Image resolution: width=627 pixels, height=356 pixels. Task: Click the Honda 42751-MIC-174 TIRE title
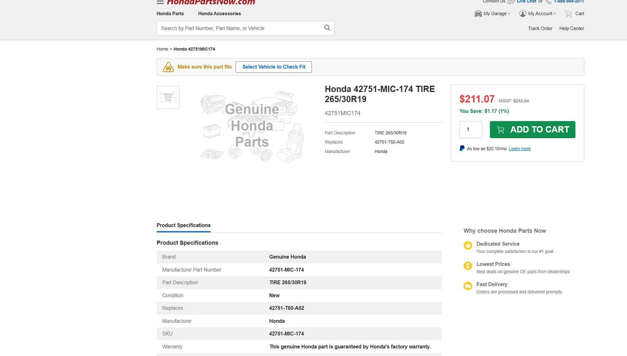379,94
